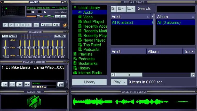The image size is (197, 111).
Task: Click the media library Search field
Action: tap(176, 9)
